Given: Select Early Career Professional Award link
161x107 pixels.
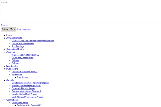Looking at the screenshot, I should pos(27,97).
